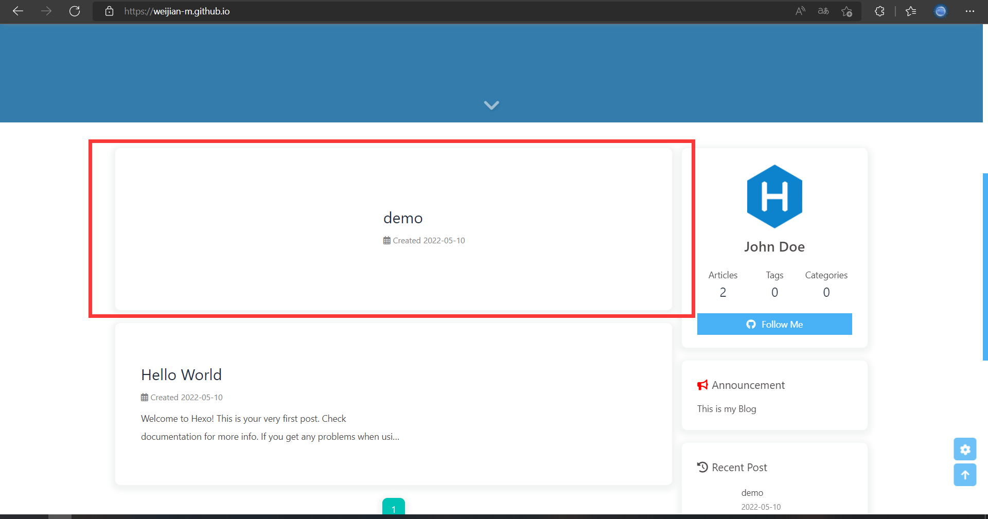The width and height of the screenshot is (988, 519).
Task: Expand the page with the hero down chevron
Action: pos(491,105)
